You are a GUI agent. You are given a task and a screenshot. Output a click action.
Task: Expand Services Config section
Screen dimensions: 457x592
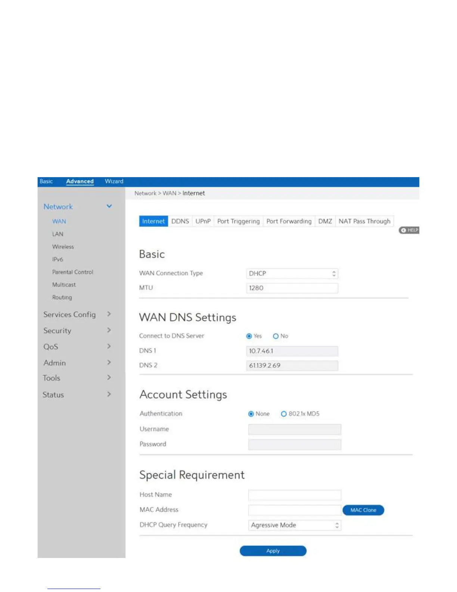click(x=109, y=314)
